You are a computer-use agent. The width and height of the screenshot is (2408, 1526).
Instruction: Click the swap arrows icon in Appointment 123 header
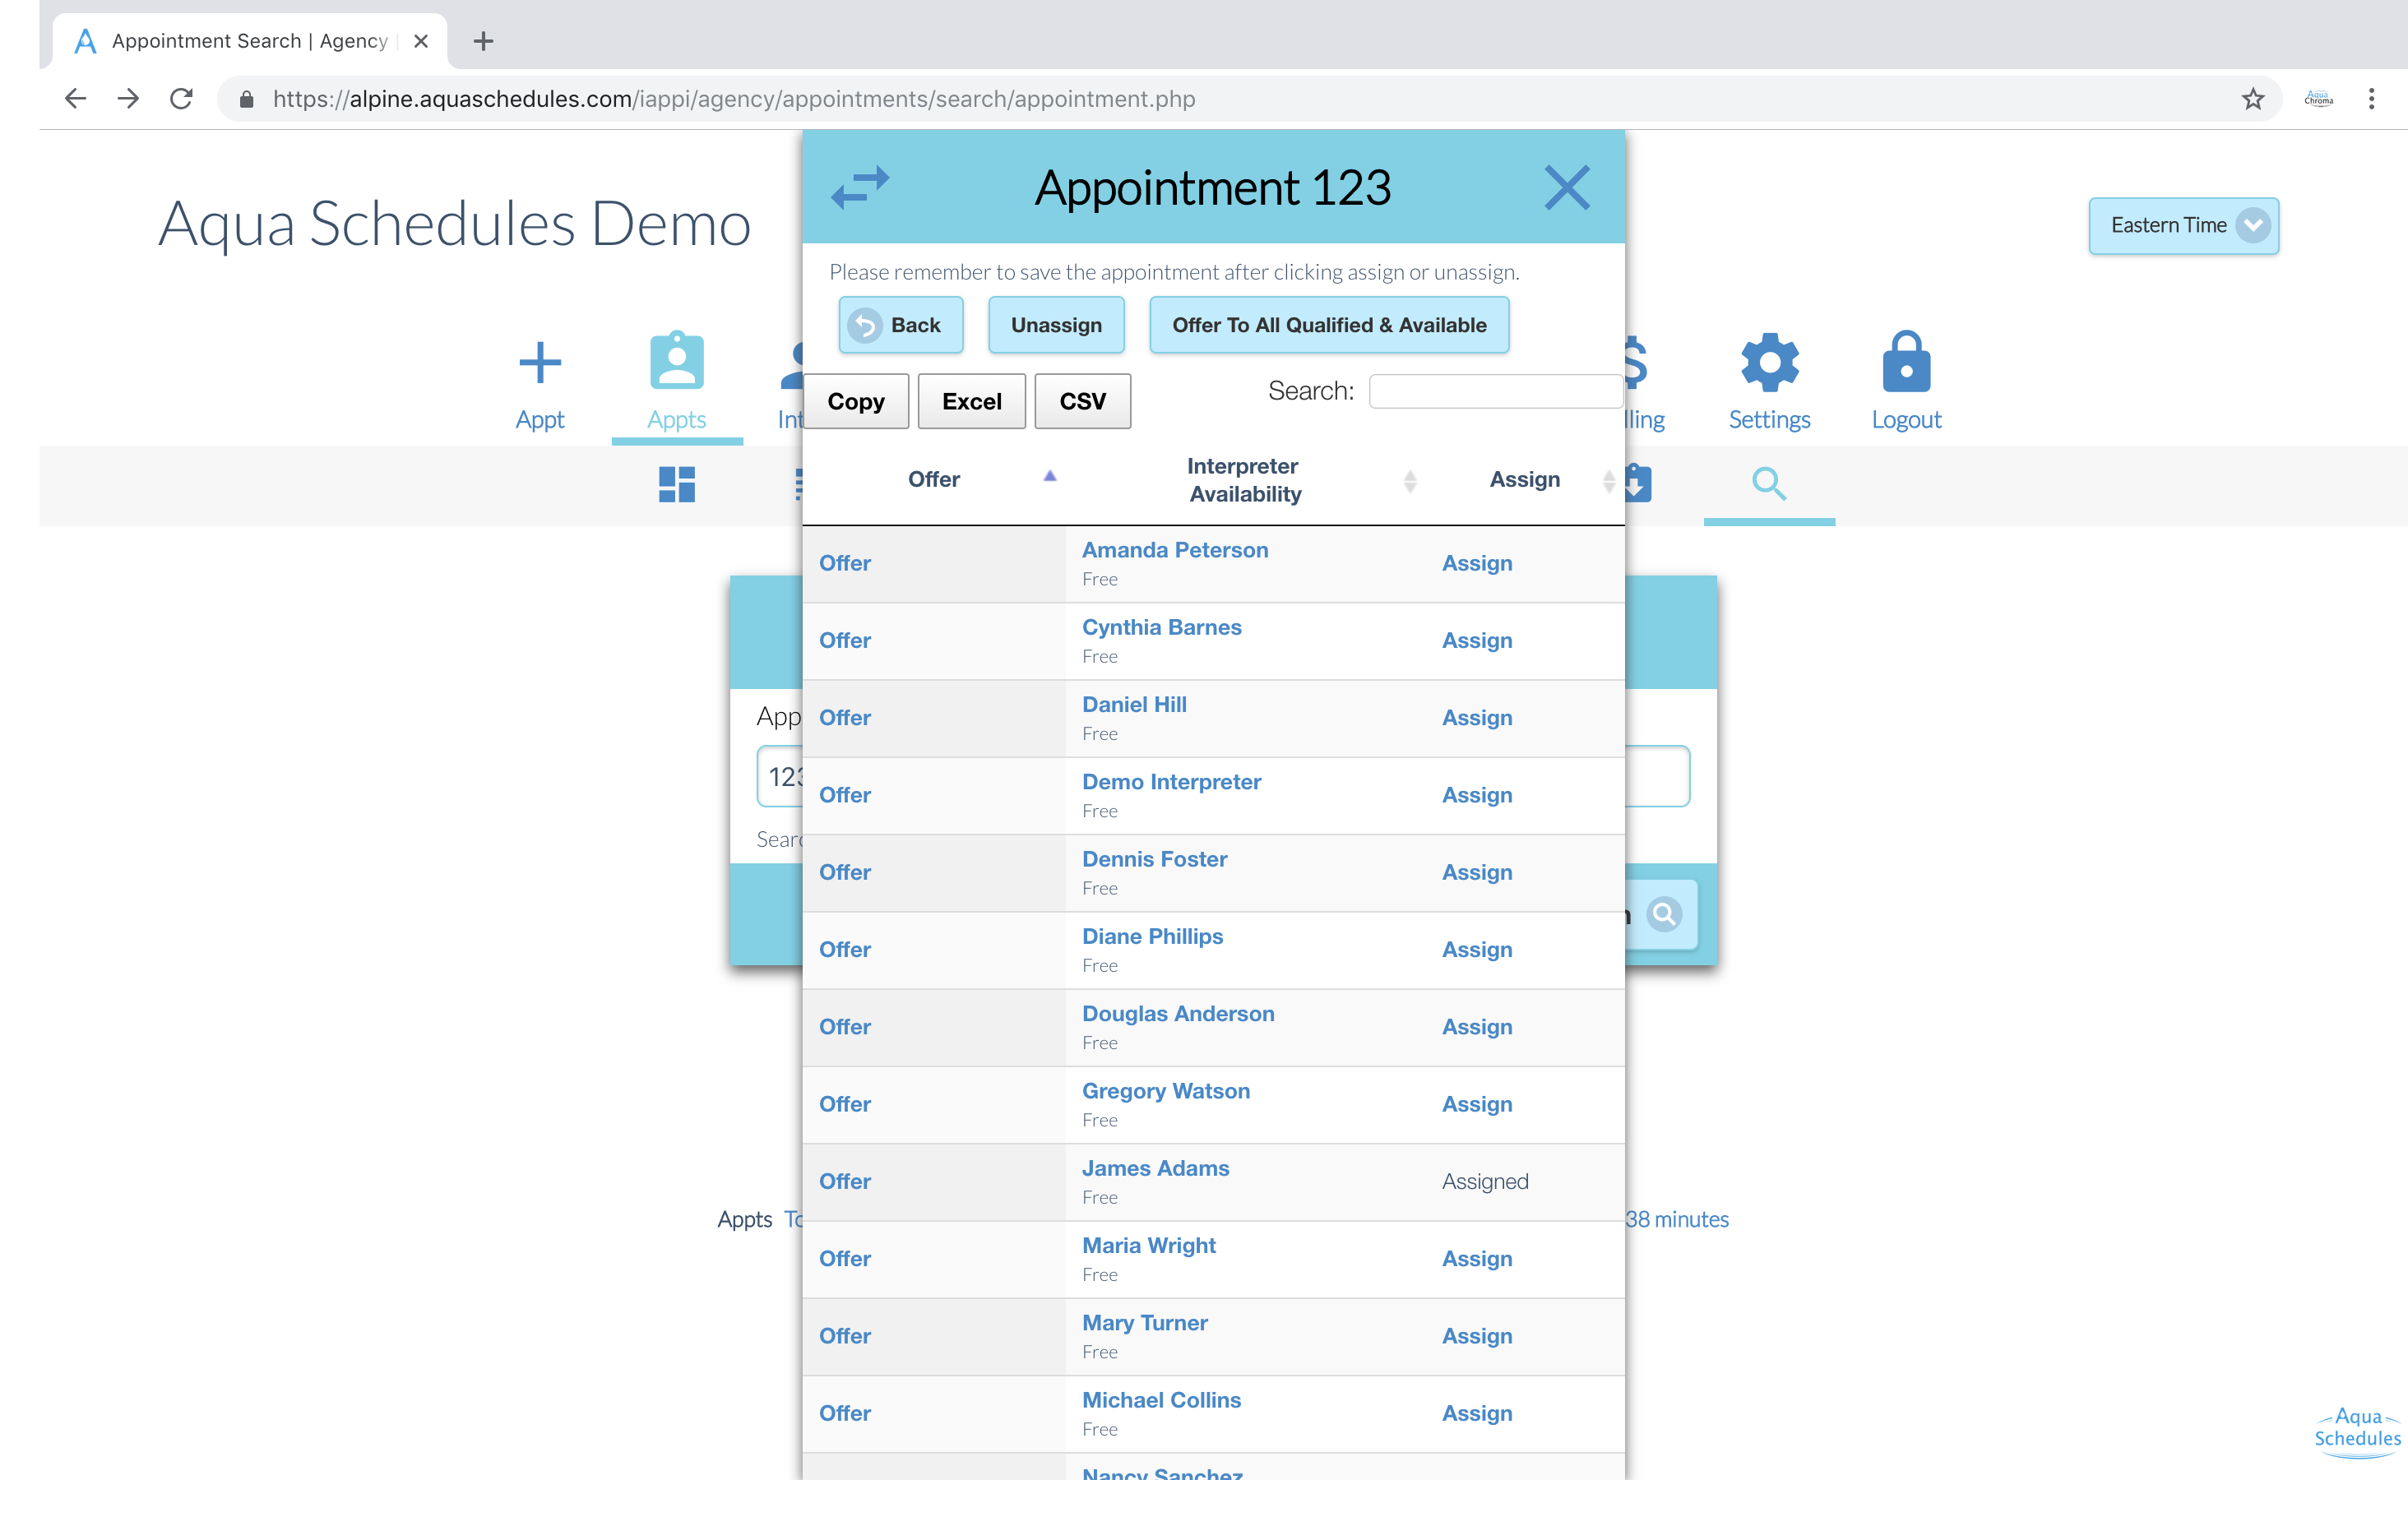pos(860,187)
